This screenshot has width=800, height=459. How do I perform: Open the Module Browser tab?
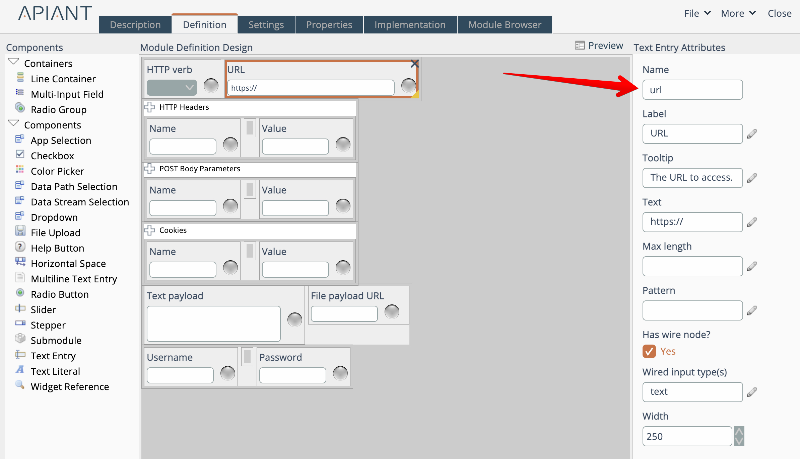(x=505, y=25)
